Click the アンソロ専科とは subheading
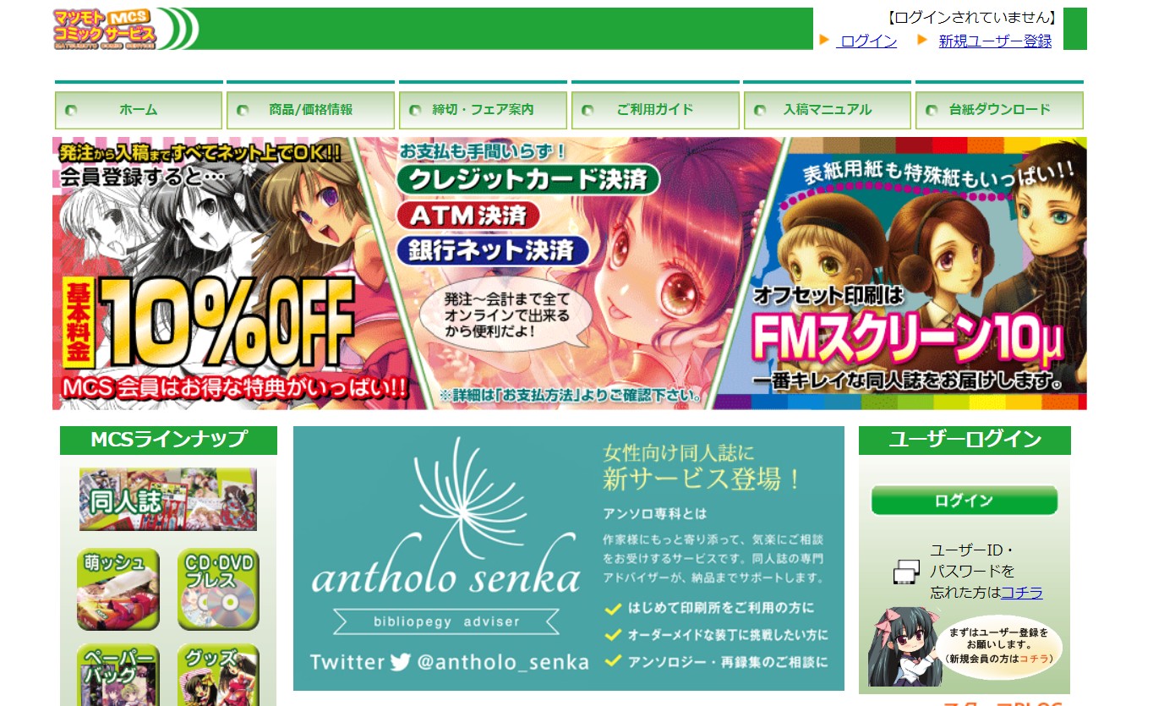 (655, 513)
